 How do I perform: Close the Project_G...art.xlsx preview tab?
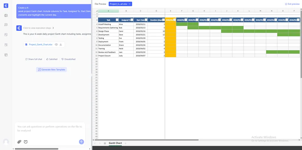(130, 4)
